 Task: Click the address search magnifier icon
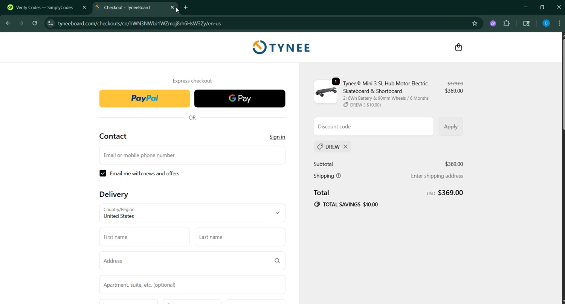coord(277,261)
